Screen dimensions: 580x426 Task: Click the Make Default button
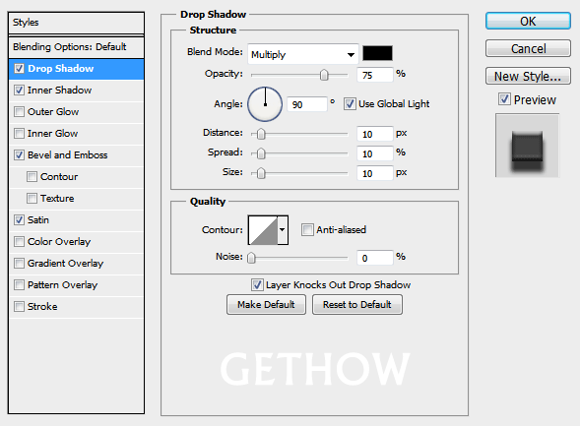[x=266, y=304]
